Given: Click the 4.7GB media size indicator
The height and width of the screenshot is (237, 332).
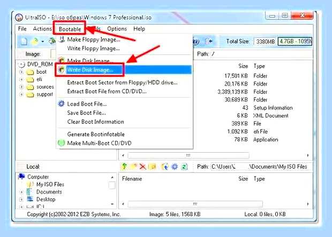Looking at the screenshot, I should pyautogui.click(x=295, y=41).
